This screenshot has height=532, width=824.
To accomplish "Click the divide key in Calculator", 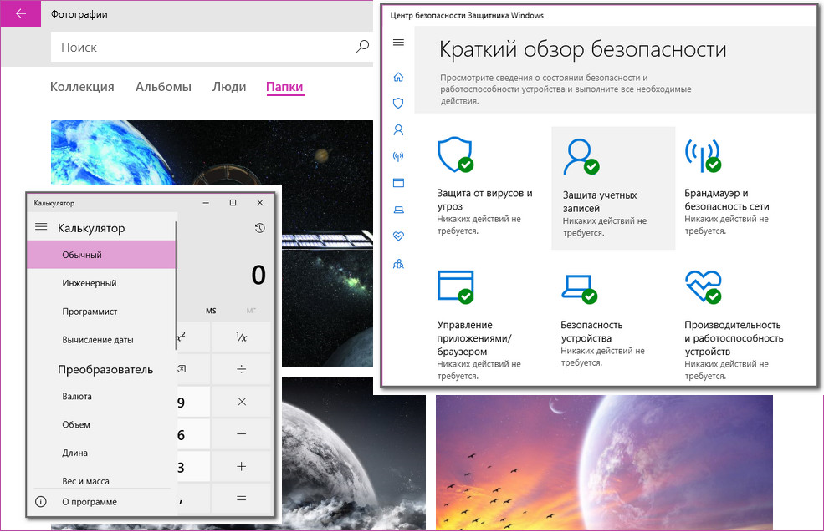I will [x=241, y=369].
